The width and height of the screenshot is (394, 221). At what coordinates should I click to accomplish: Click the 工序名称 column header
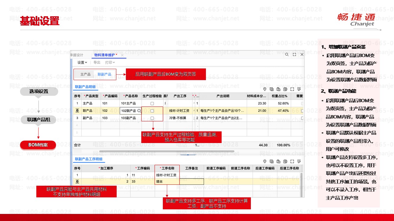click(167, 168)
